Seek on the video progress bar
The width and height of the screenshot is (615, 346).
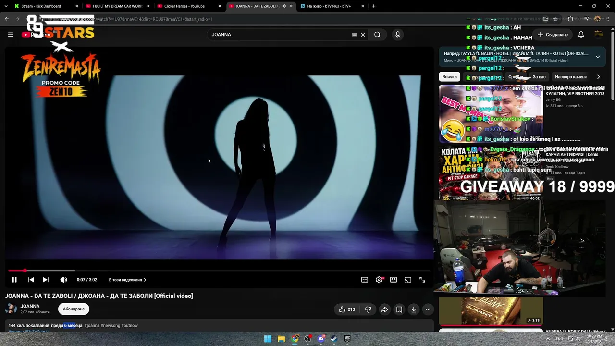tap(219, 271)
